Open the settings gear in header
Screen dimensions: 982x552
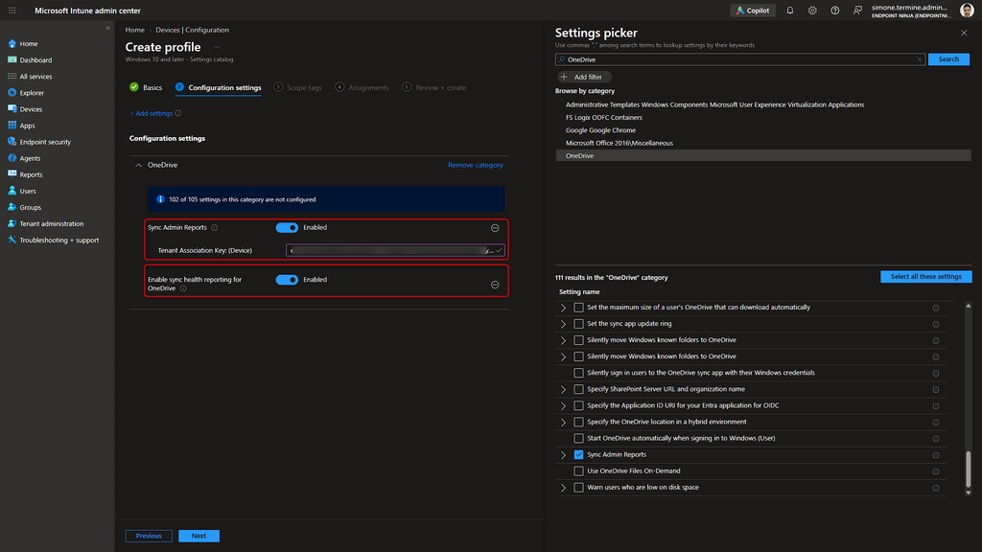tap(812, 11)
